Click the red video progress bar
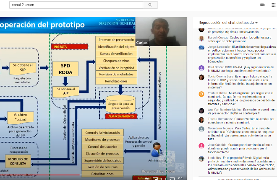 (42, 175)
